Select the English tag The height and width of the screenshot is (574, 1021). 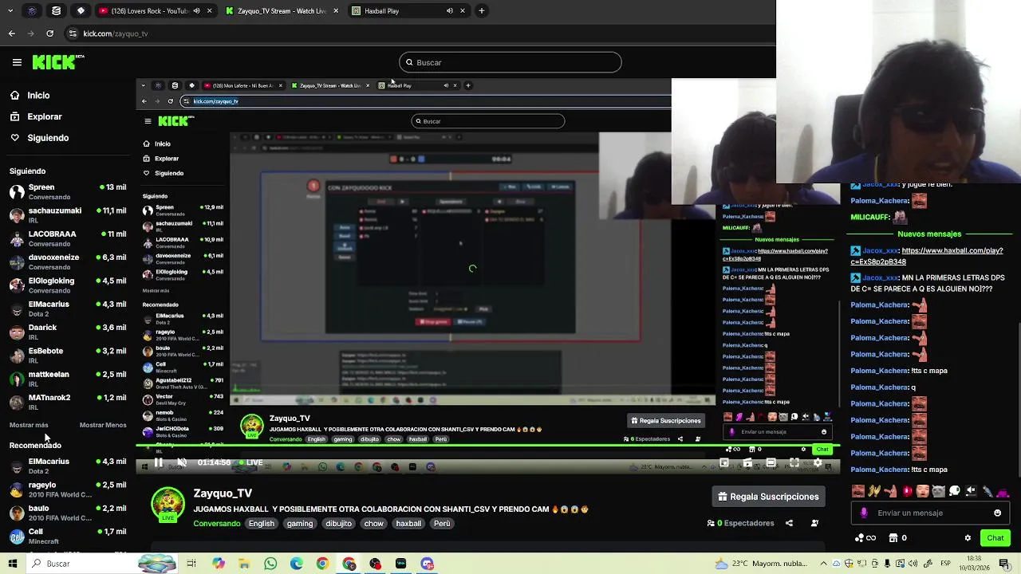261,524
